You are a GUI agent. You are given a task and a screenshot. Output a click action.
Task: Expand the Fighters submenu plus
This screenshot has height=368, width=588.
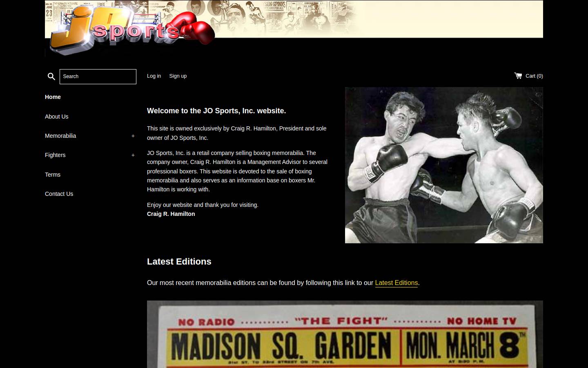(x=133, y=155)
